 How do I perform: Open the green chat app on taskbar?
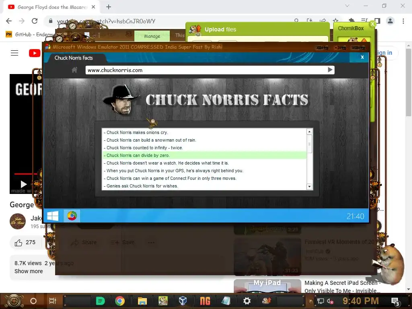click(100, 301)
